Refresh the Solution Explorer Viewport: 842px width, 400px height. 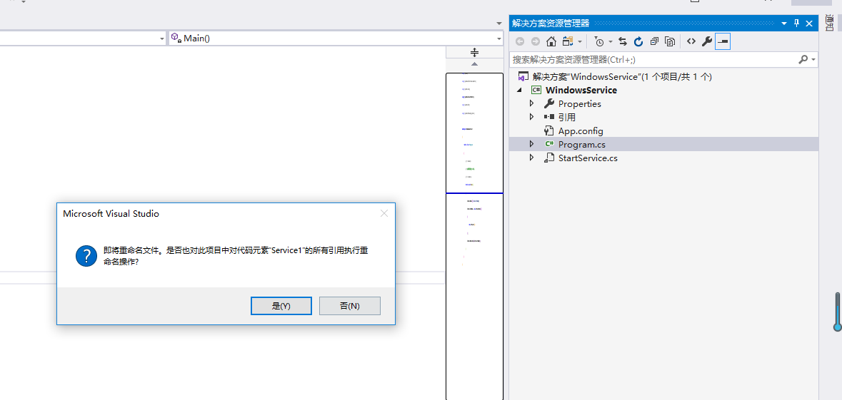point(638,41)
